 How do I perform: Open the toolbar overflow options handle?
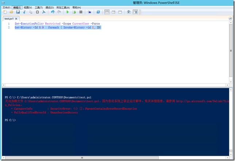(x=140, y=12)
